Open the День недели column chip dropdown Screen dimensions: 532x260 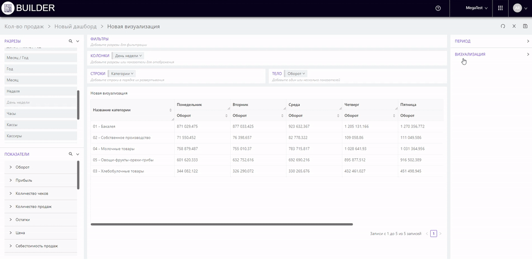[128, 56]
